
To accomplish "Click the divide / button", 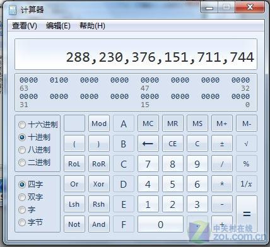I will tap(222, 164).
